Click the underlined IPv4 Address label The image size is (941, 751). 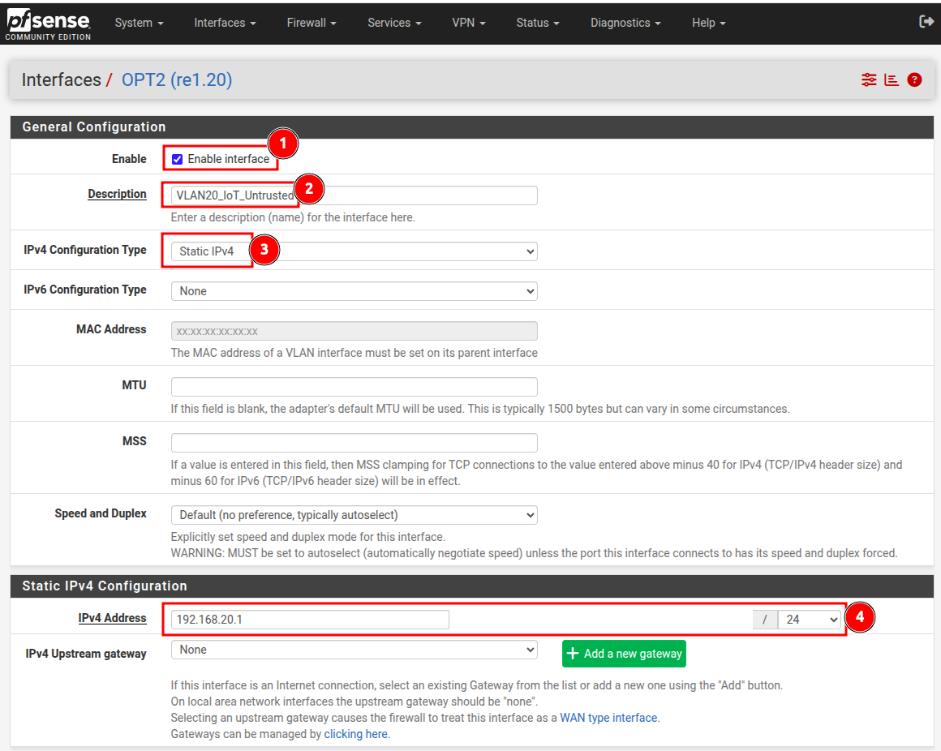pos(112,618)
